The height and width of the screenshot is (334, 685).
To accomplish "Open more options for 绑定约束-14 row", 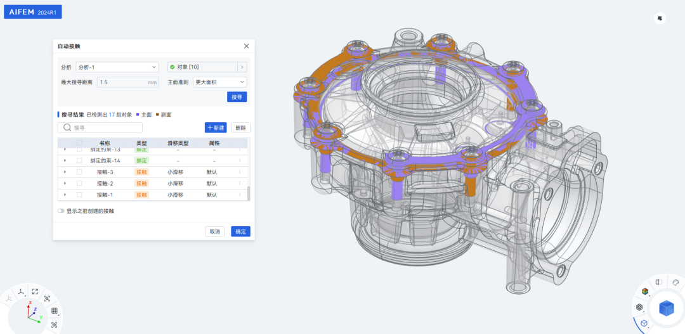I will [x=240, y=161].
